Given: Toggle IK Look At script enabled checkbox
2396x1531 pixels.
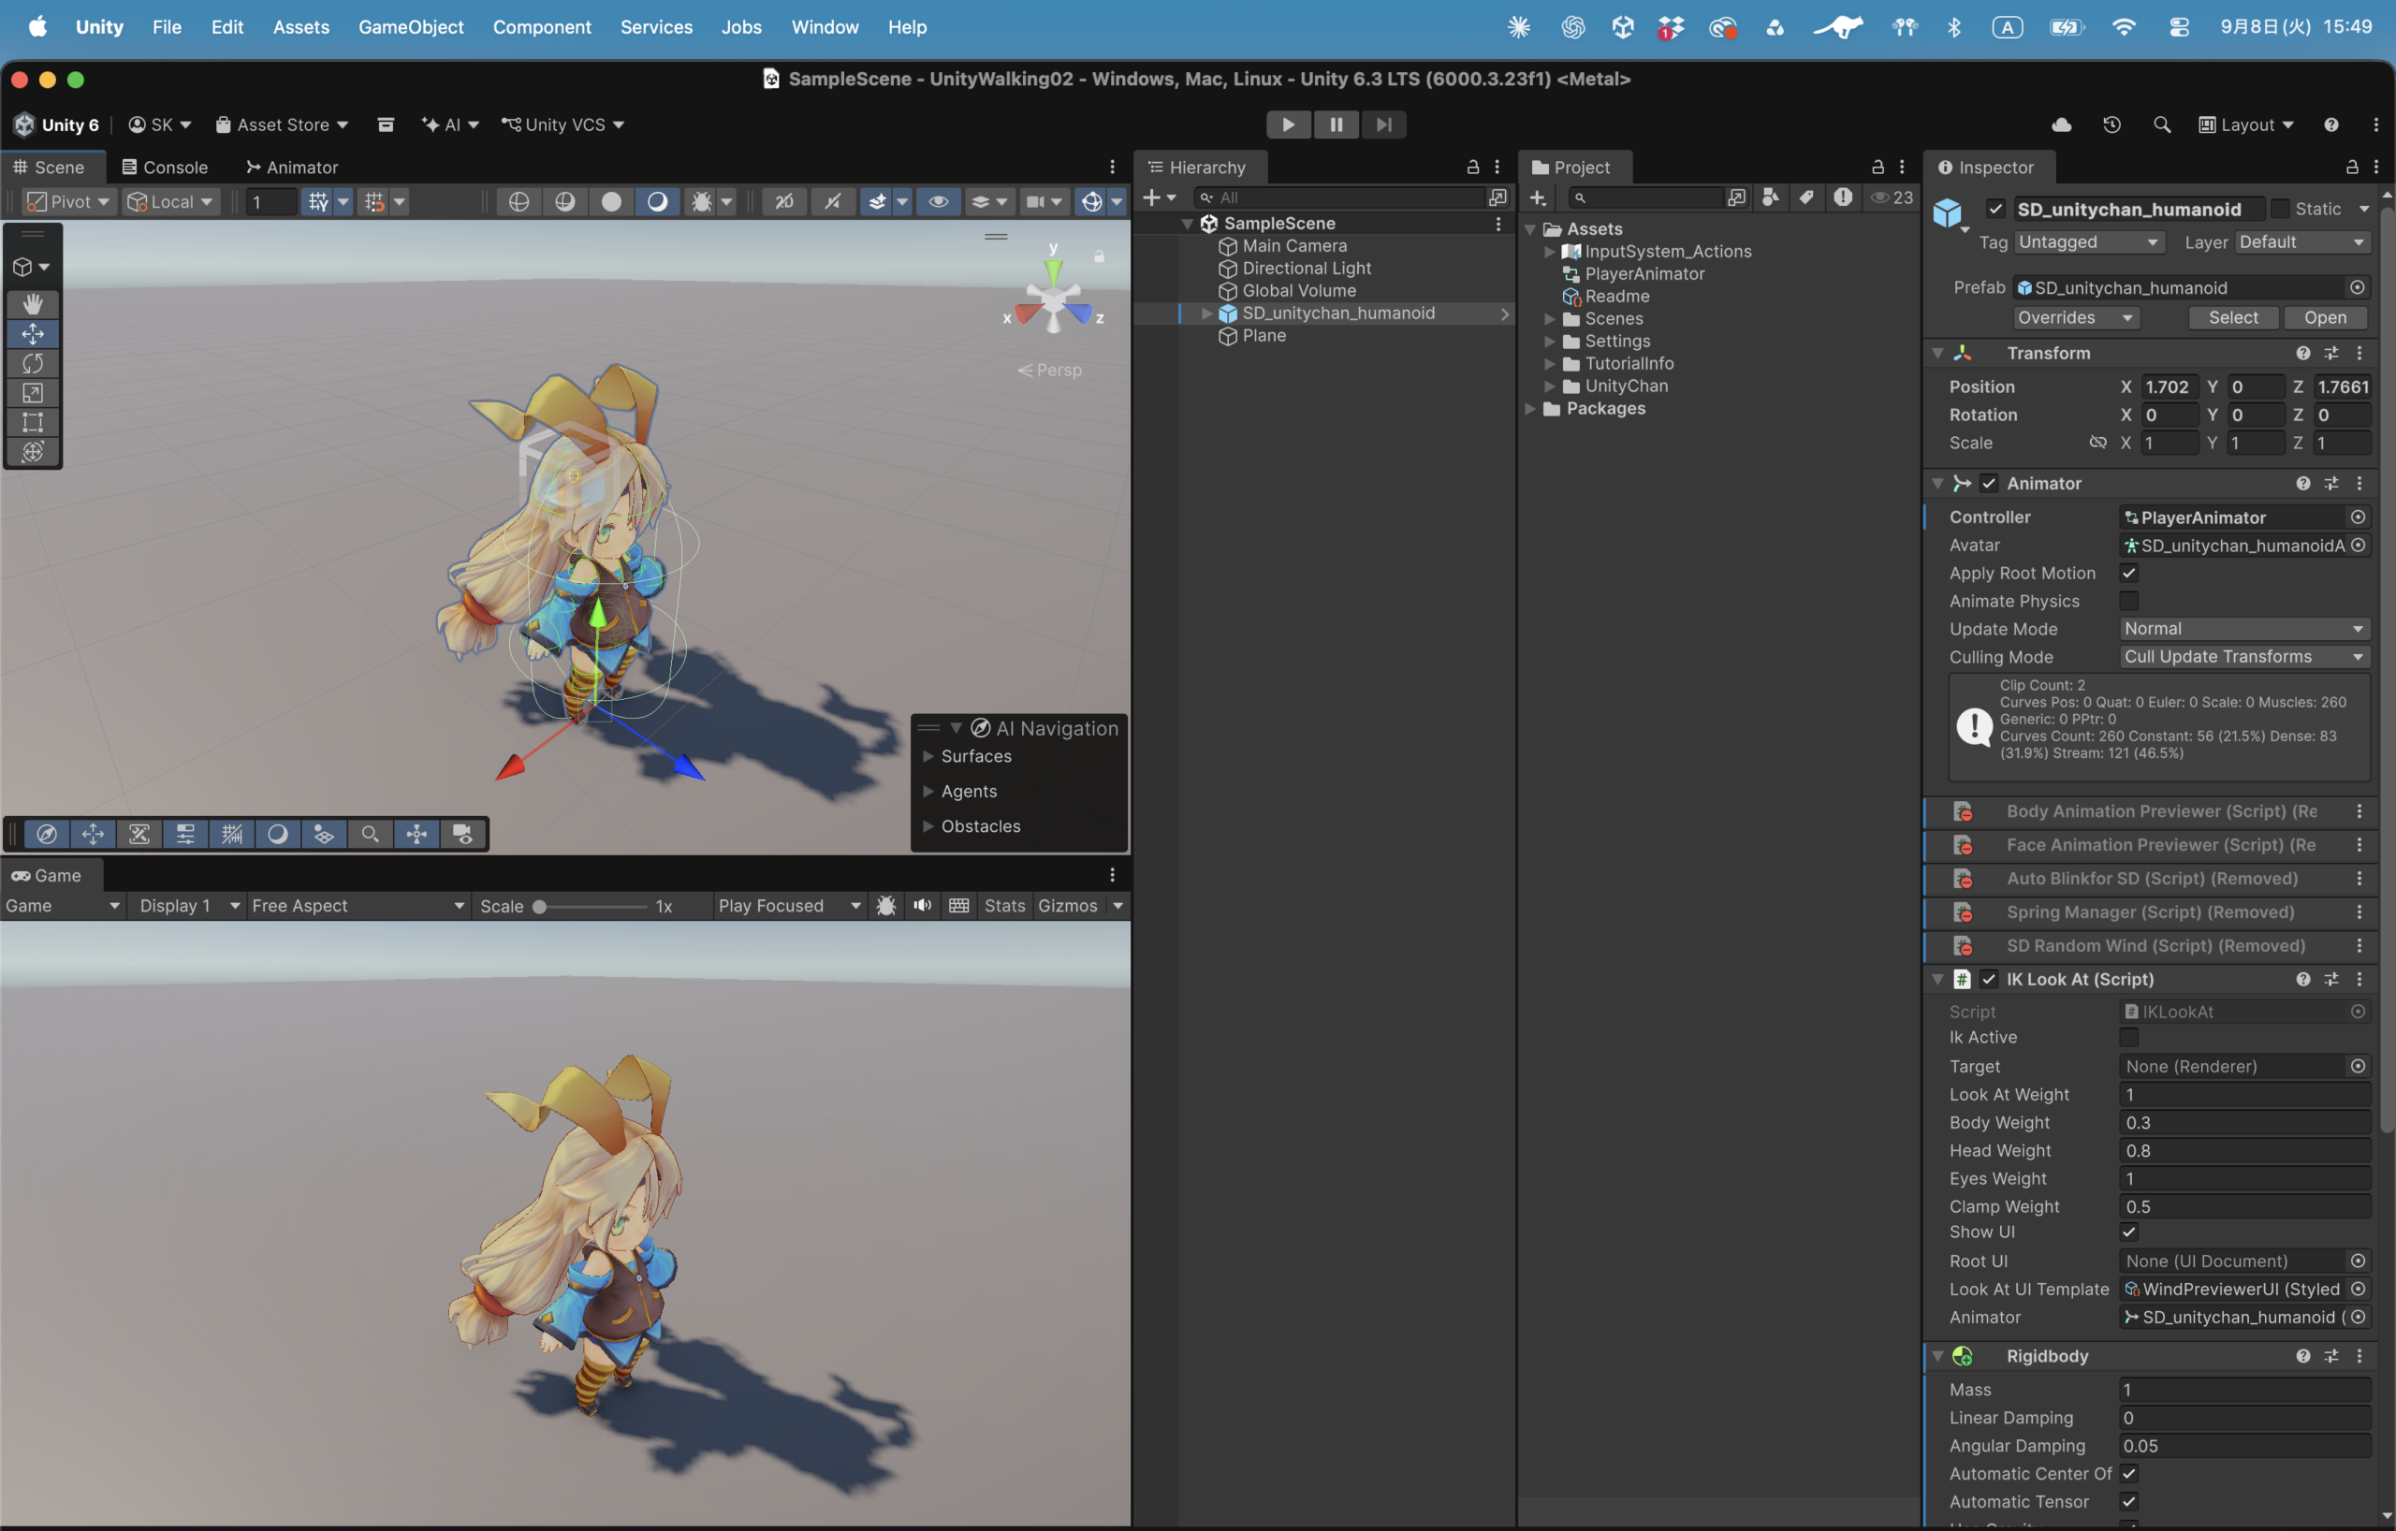Looking at the screenshot, I should tap(1988, 980).
